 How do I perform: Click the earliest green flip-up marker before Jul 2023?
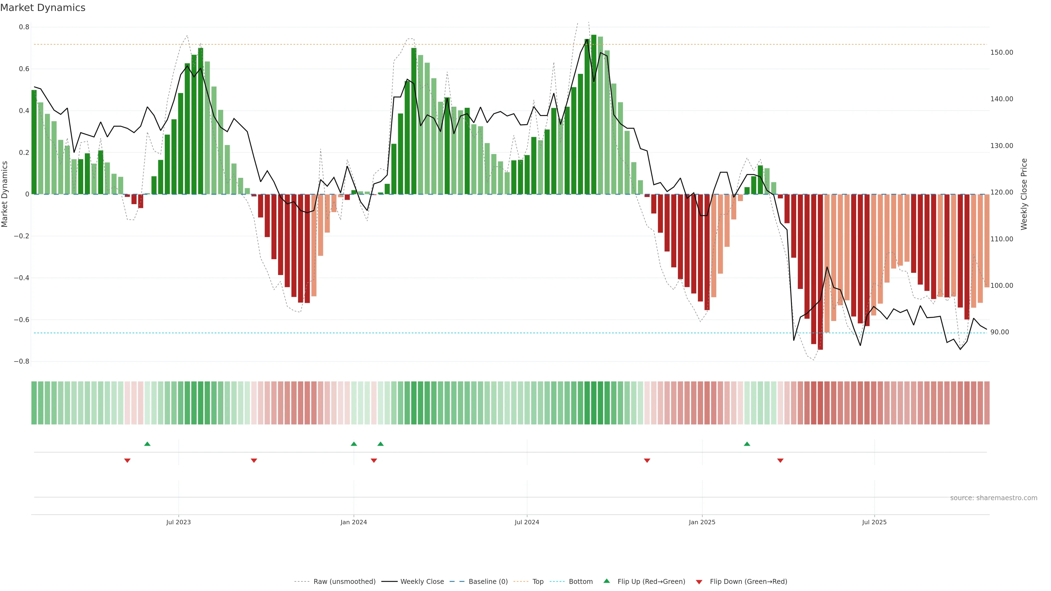pos(147,444)
